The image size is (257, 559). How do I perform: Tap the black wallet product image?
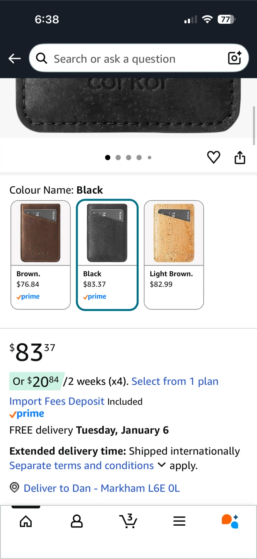point(128,106)
